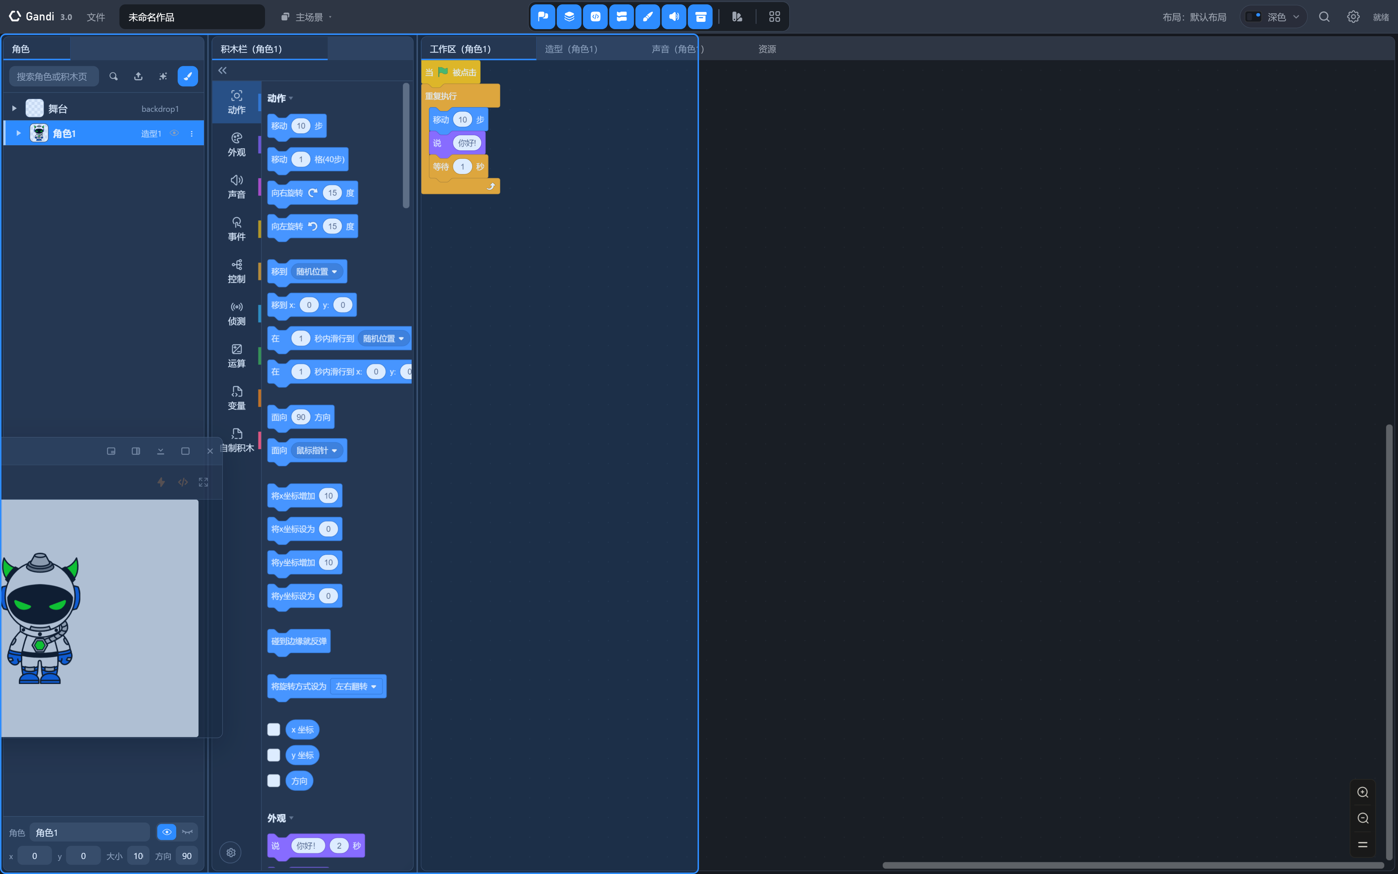
Task: Expand the 舞台 tree row
Action: coord(14,108)
